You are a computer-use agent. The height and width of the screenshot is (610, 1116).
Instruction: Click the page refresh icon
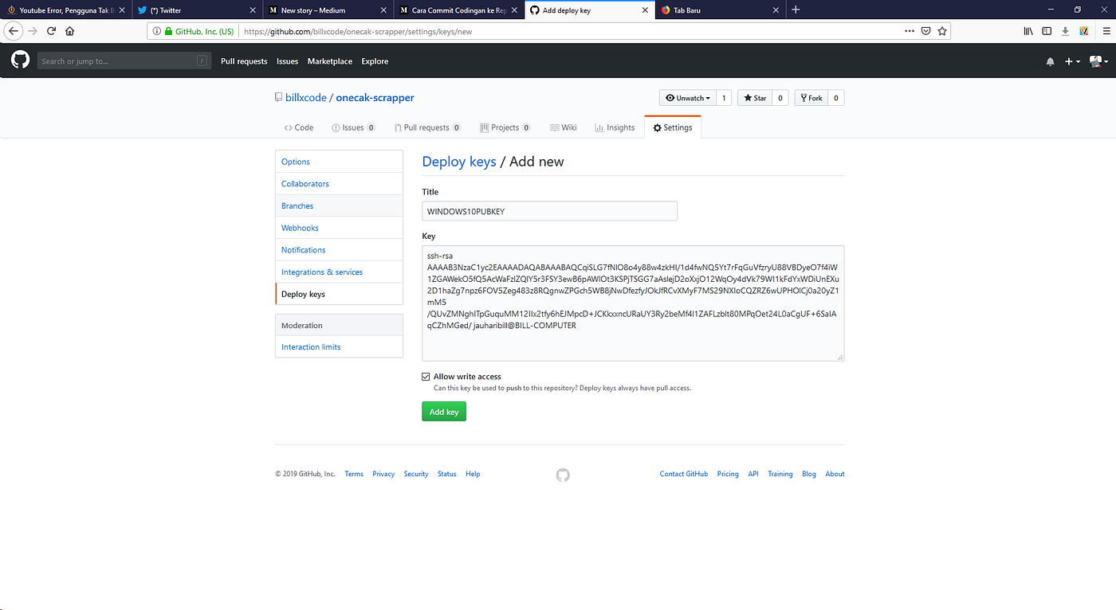[x=51, y=30]
